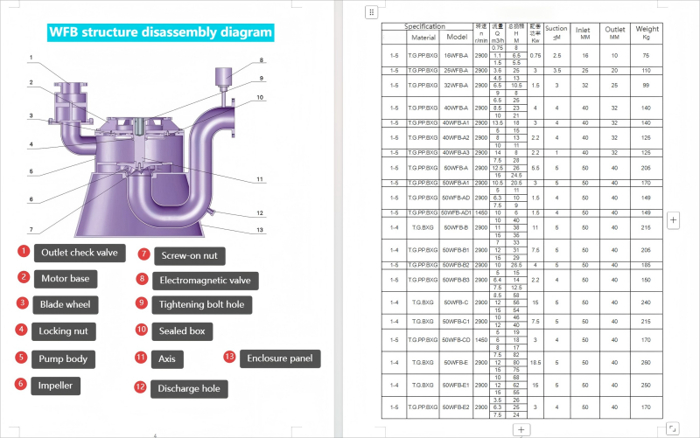The image size is (700, 438).
Task: Click the table move handle icon
Action: [371, 12]
